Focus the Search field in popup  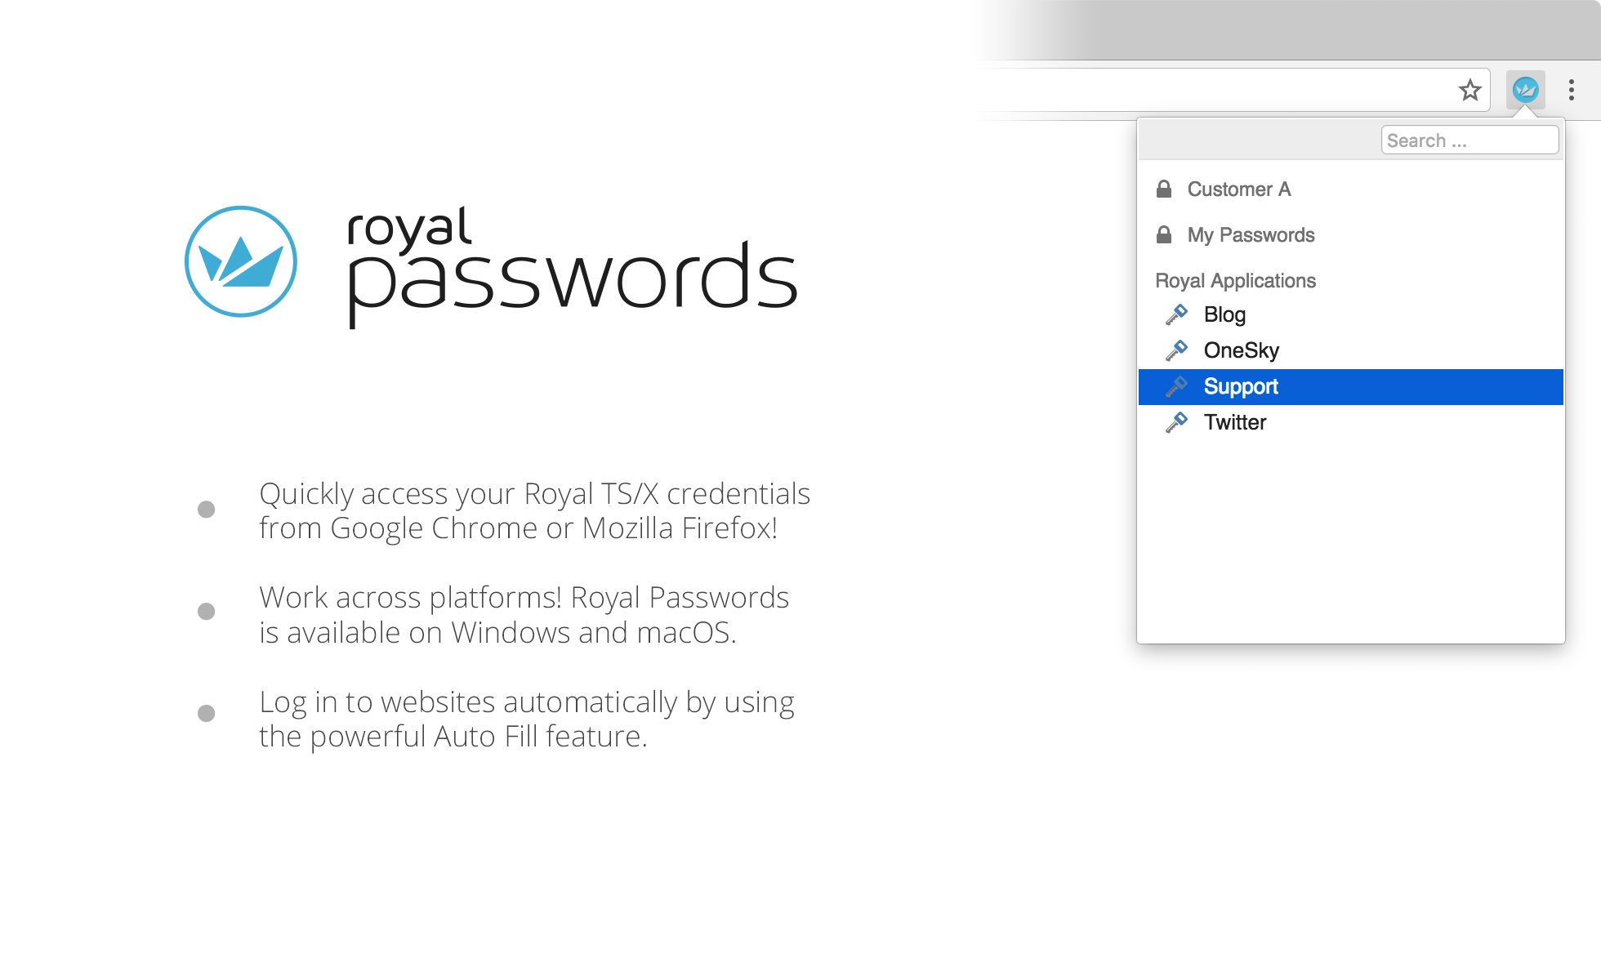click(x=1469, y=140)
